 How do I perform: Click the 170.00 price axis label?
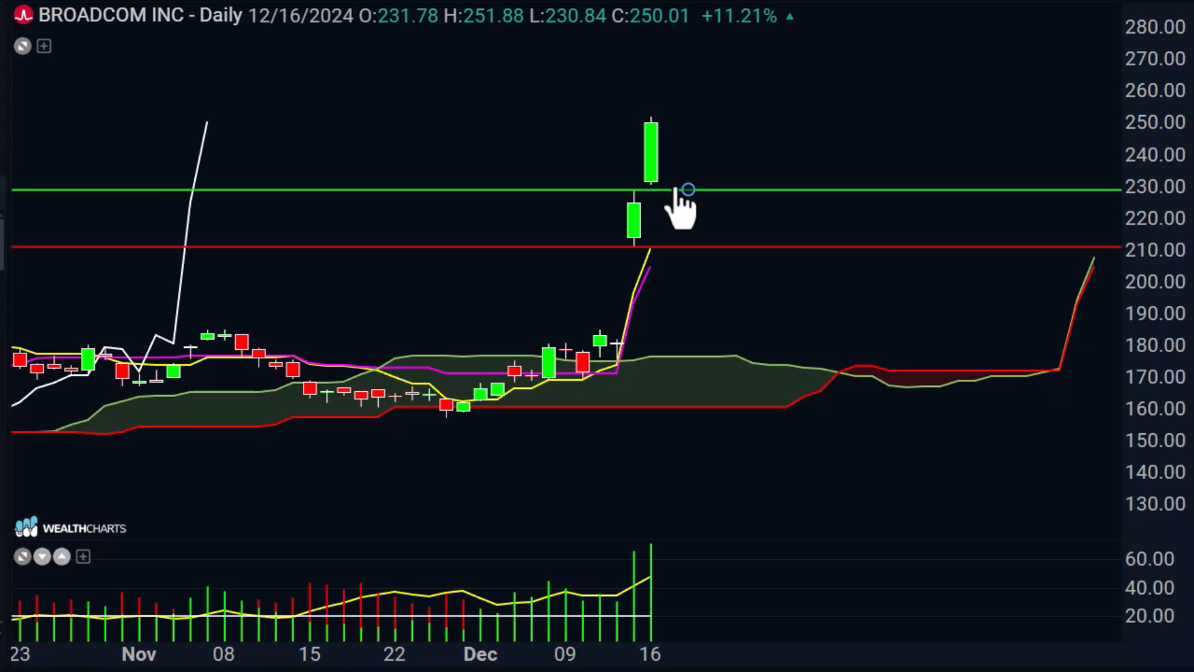tap(1155, 377)
